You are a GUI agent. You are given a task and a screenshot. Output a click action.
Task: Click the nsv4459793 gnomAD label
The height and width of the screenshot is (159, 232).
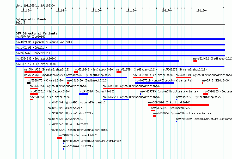point(169,91)
